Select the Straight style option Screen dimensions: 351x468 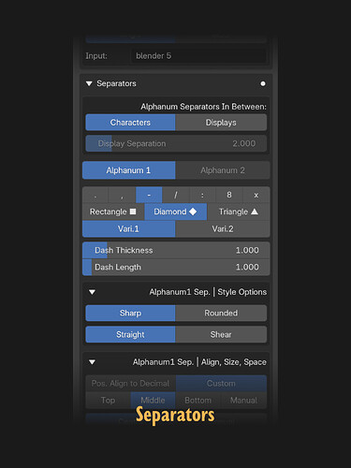click(x=130, y=334)
